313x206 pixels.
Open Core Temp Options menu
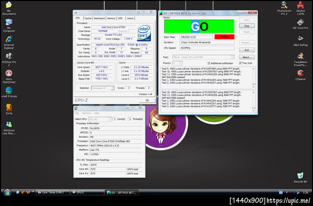(87, 113)
